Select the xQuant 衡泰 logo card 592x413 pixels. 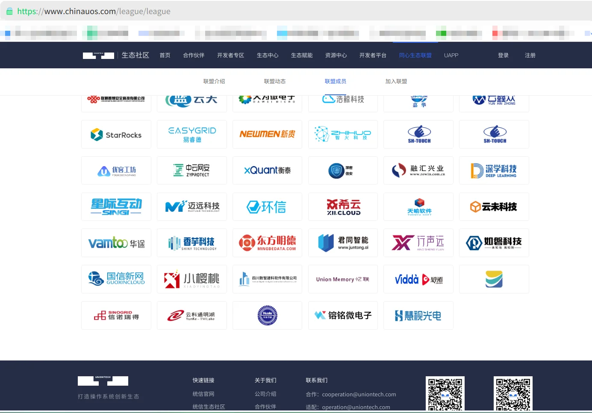267,170
